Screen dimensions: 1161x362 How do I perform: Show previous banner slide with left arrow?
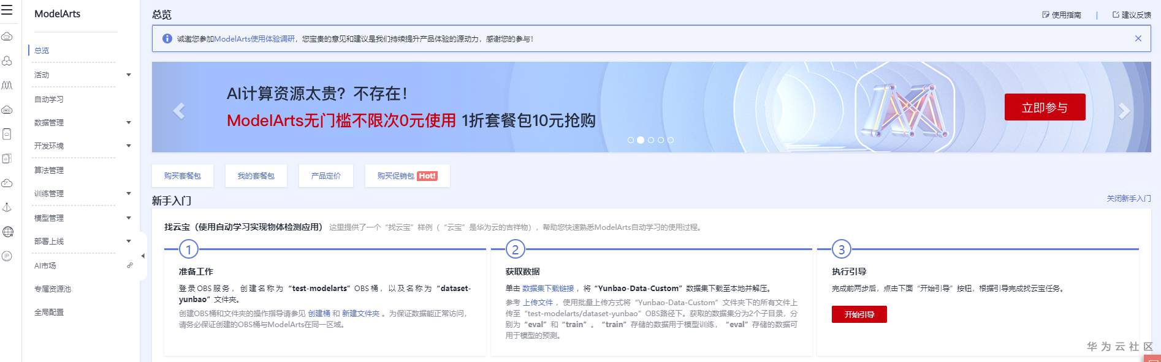tap(179, 111)
